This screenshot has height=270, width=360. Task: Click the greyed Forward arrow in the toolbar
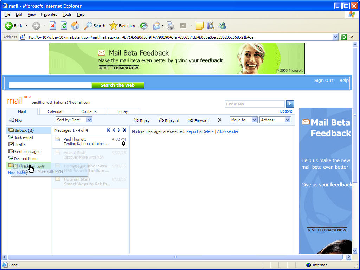click(36, 26)
